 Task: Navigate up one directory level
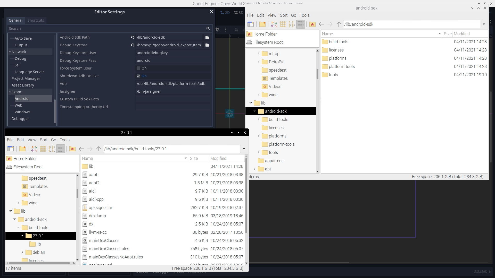338,24
